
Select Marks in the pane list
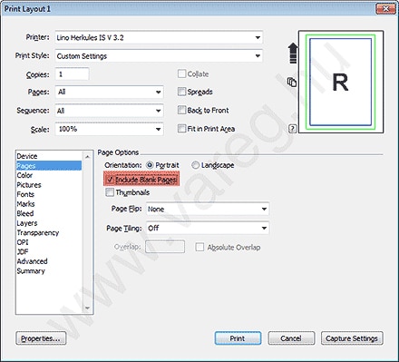click(x=49, y=204)
